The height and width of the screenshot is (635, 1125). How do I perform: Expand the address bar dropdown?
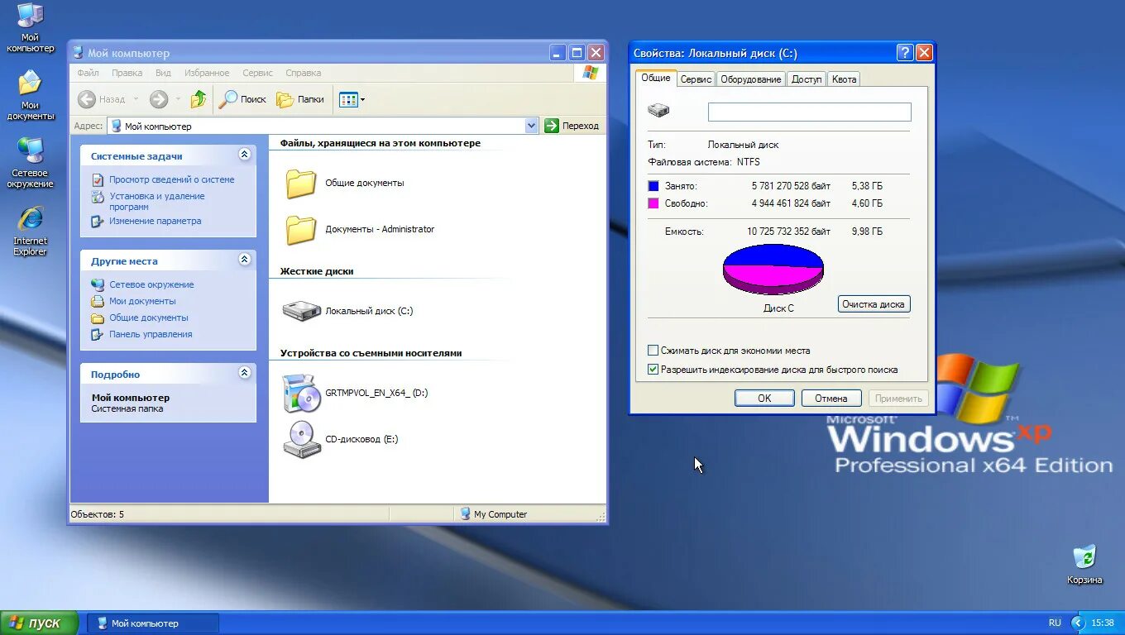531,126
